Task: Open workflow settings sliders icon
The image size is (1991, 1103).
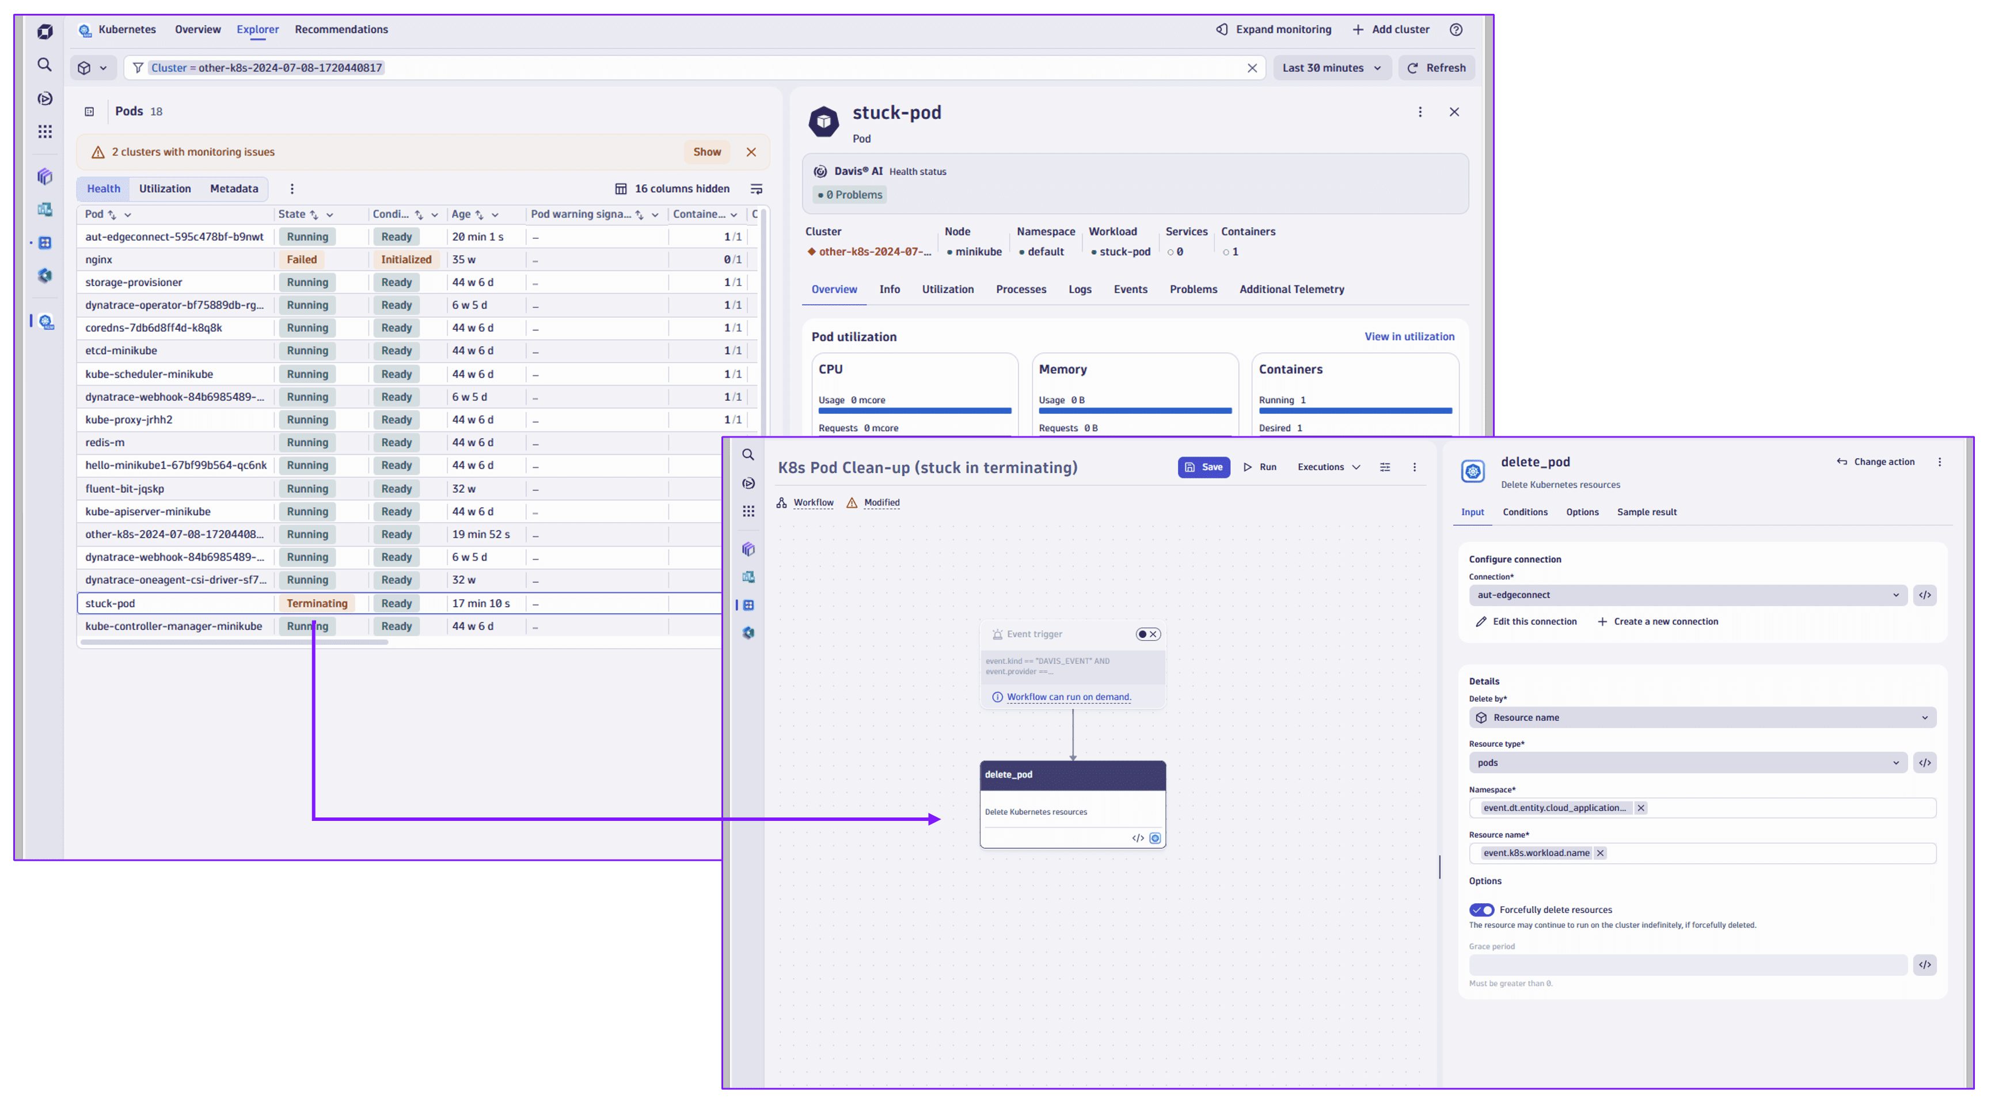Action: pyautogui.click(x=1385, y=467)
